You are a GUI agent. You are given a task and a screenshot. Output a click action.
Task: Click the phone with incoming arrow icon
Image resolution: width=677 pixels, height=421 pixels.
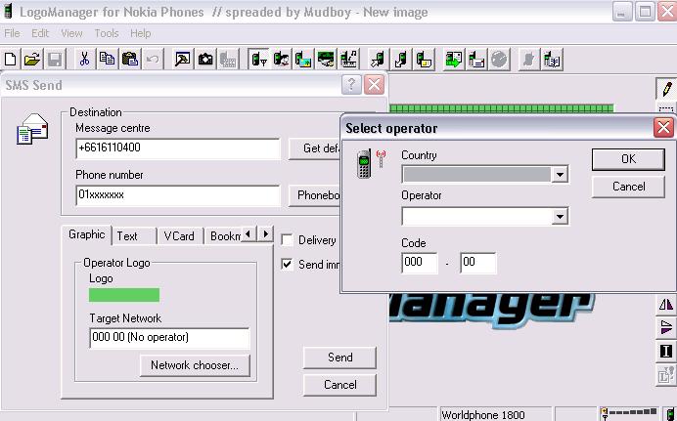click(378, 59)
